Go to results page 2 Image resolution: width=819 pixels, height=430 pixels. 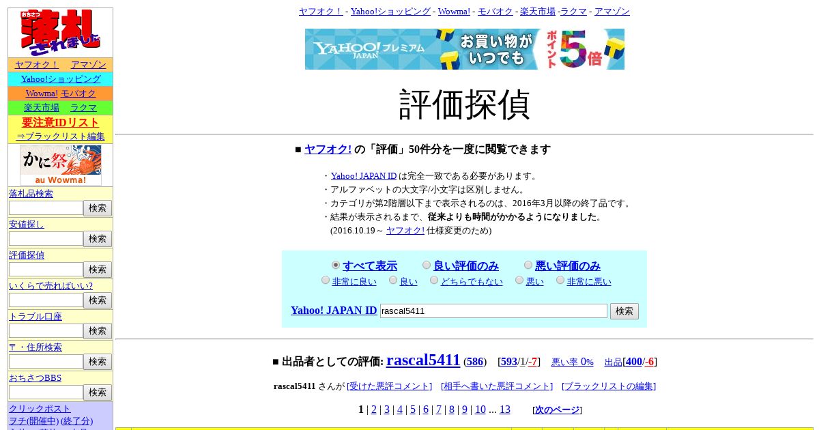pos(374,410)
